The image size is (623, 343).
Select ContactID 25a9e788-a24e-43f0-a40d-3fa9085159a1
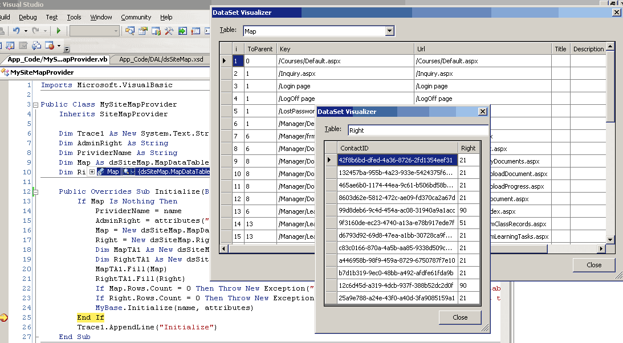[x=397, y=298]
